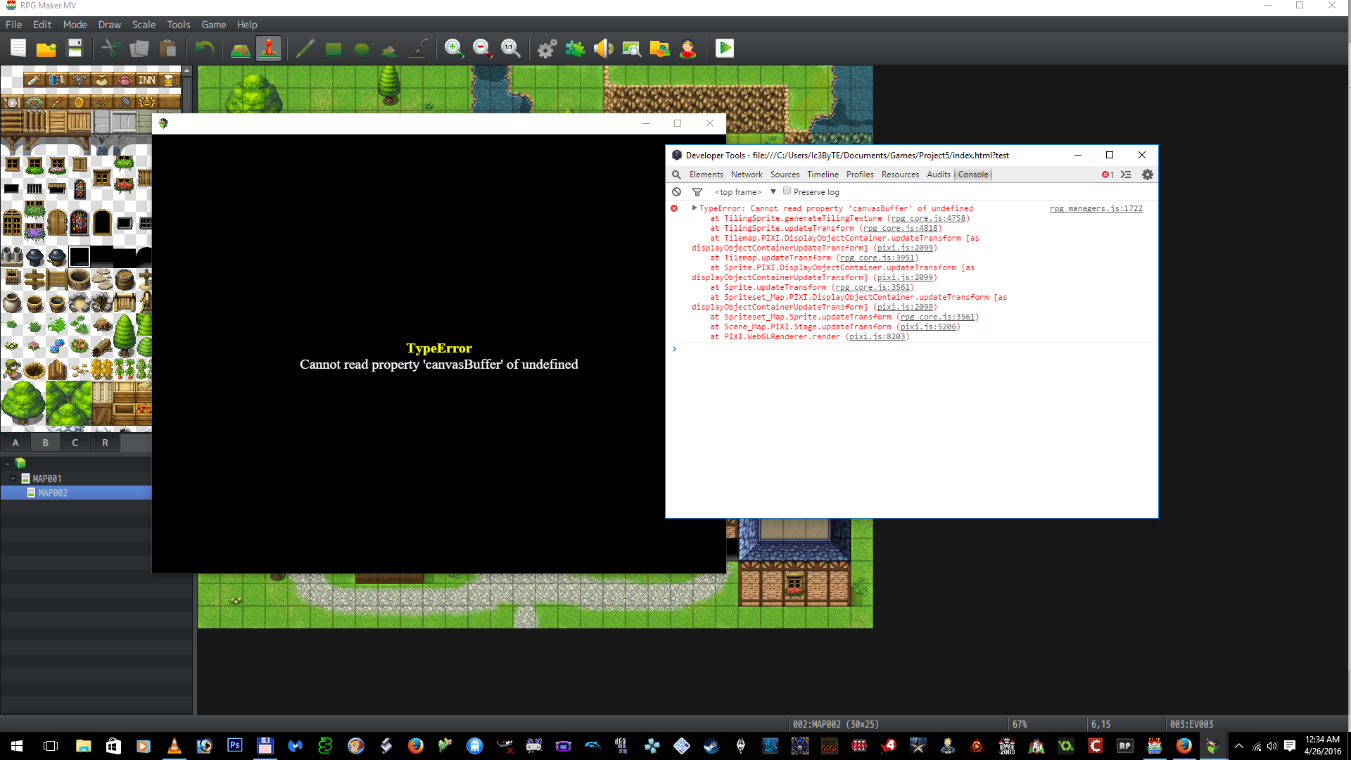1351x760 pixels.
Task: Choose the Pencil drawing tool
Action: click(x=305, y=49)
